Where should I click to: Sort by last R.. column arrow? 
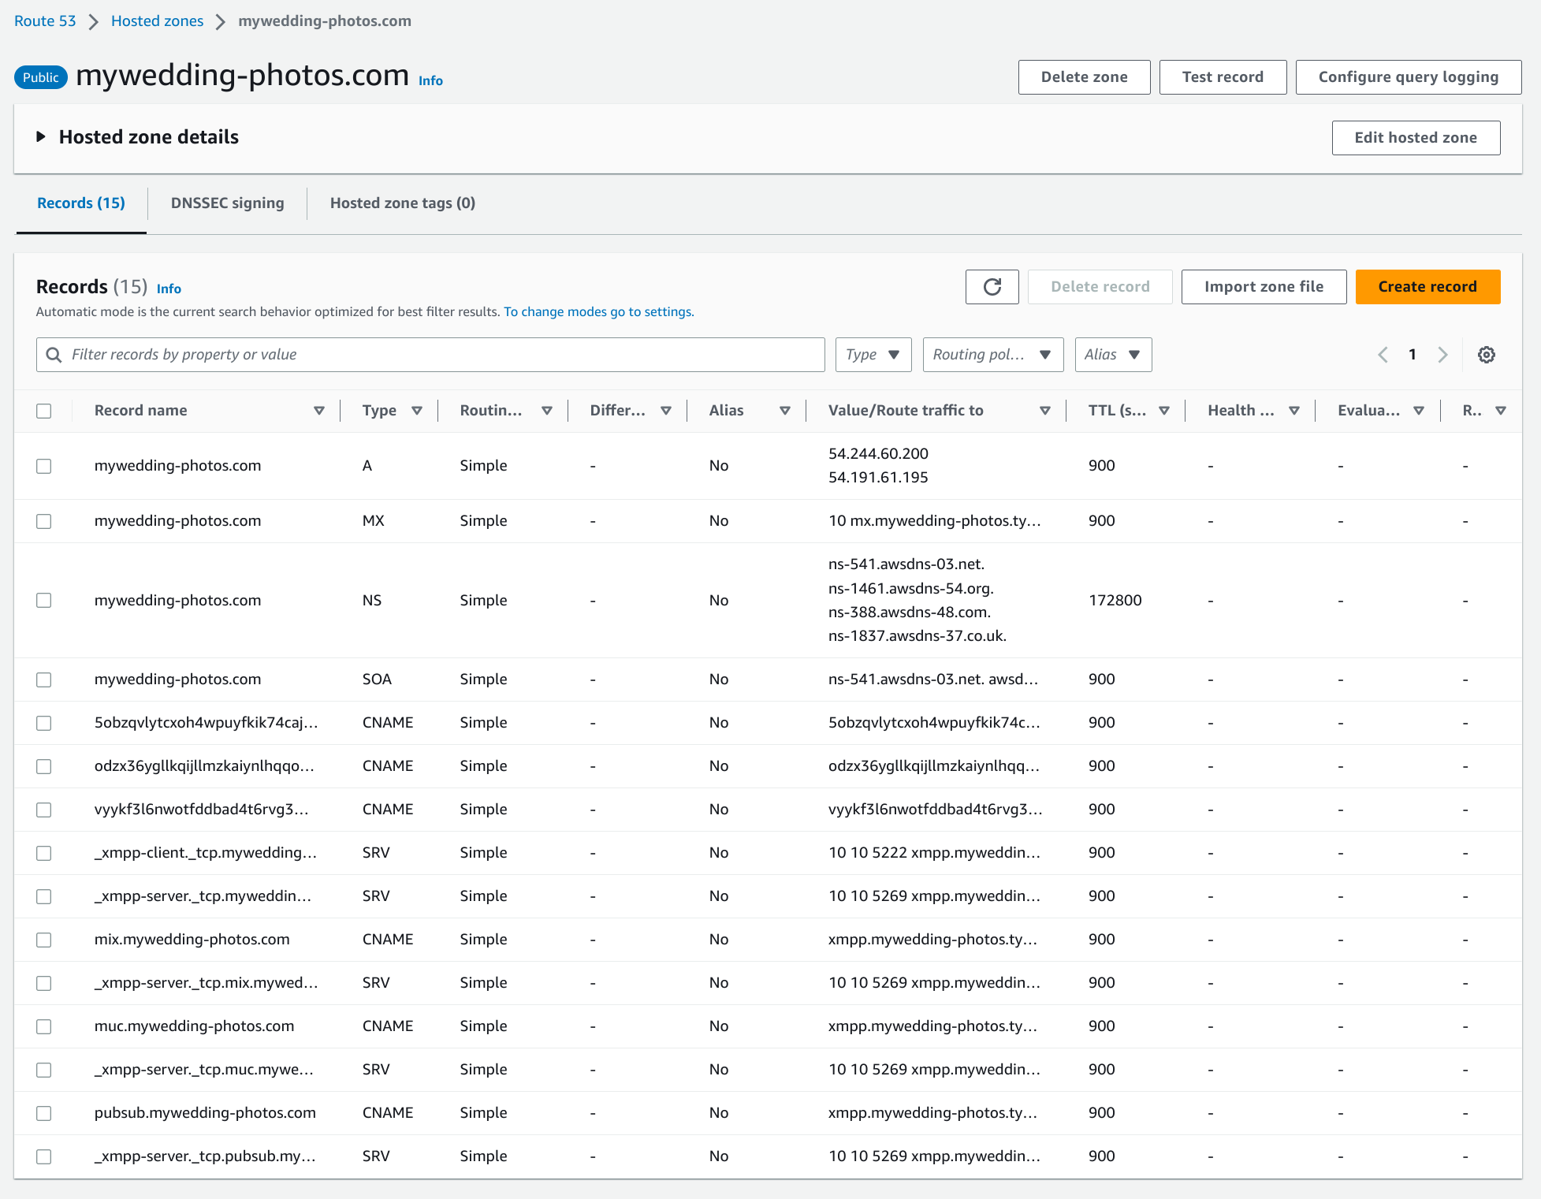point(1501,411)
